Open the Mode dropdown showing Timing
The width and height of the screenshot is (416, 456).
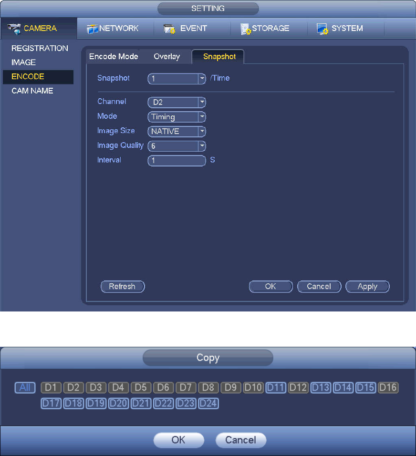click(x=177, y=117)
